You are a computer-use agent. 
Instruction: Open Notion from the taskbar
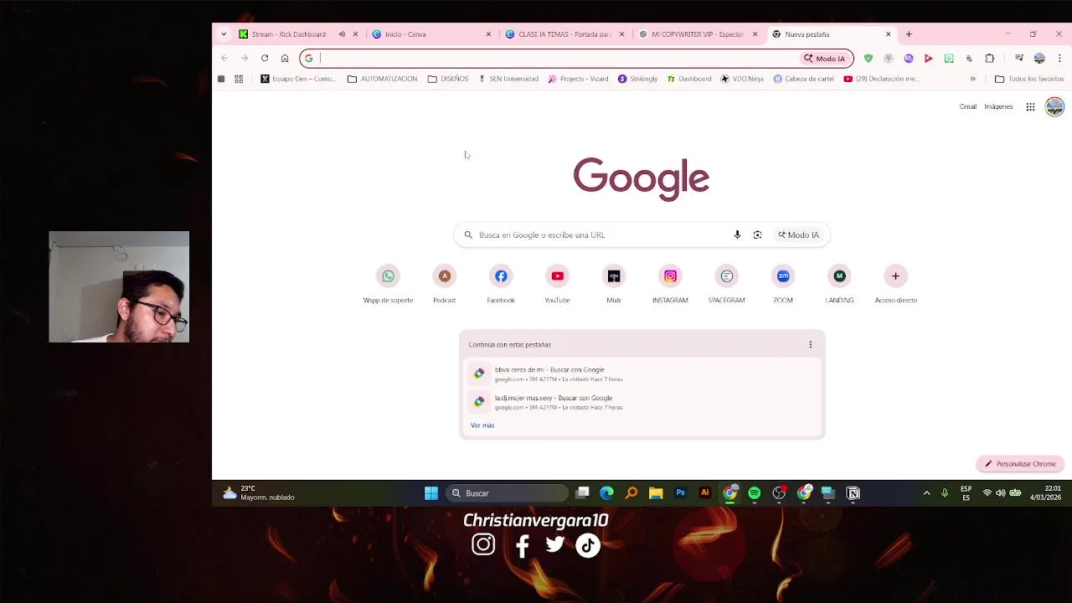[x=853, y=493]
